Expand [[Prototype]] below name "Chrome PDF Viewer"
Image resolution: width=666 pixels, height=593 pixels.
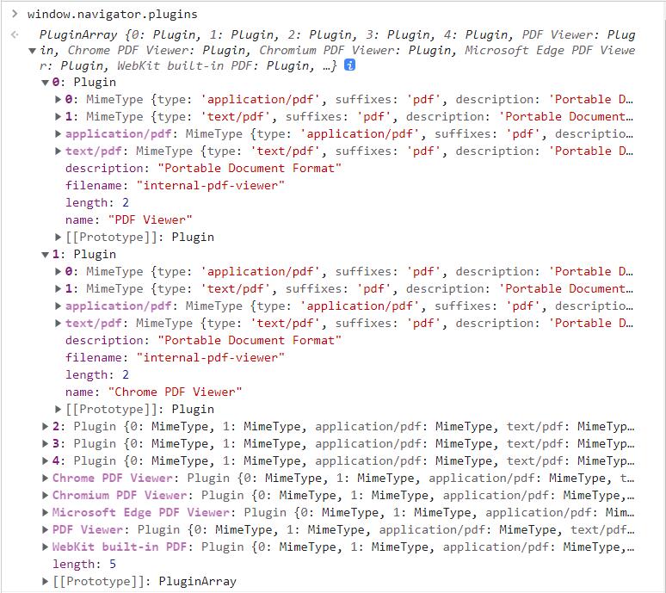click(59, 410)
